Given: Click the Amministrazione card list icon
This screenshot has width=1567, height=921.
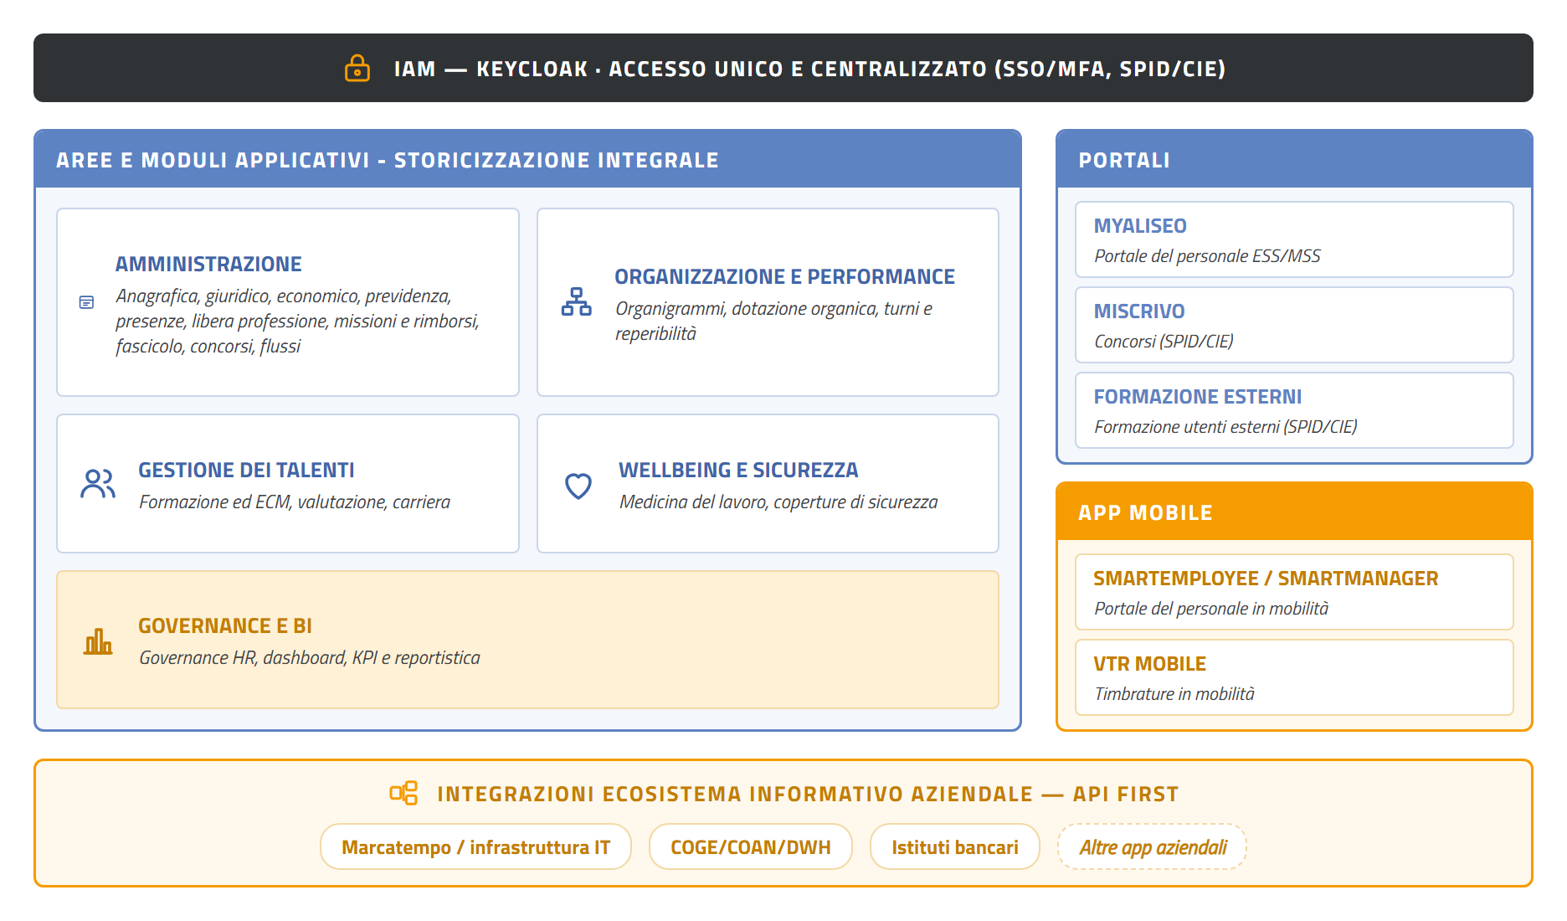Looking at the screenshot, I should tap(86, 302).
